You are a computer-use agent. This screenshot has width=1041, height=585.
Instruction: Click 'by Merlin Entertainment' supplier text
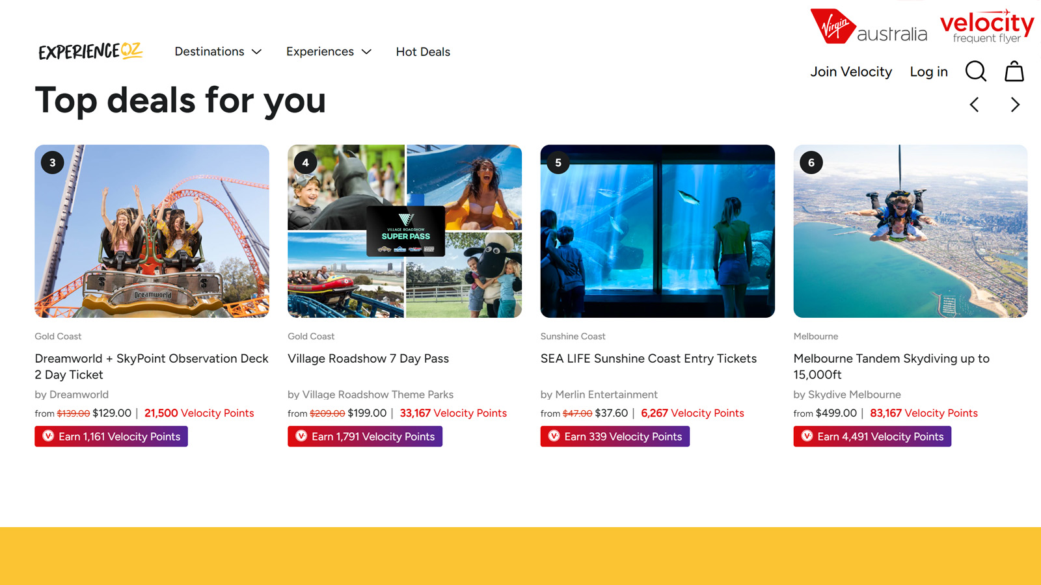[x=599, y=395]
